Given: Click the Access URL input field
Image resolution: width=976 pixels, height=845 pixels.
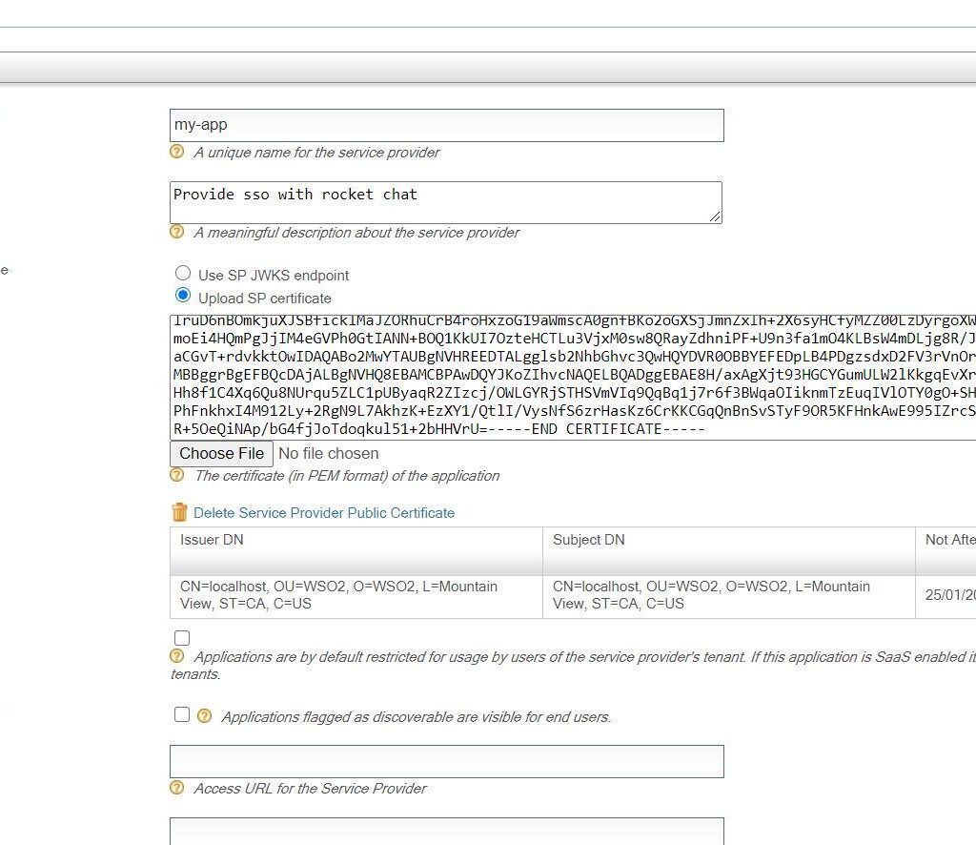Looking at the screenshot, I should click(446, 761).
